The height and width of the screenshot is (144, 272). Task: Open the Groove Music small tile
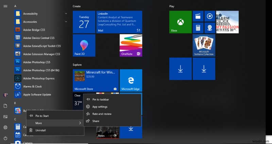(x=210, y=16)
